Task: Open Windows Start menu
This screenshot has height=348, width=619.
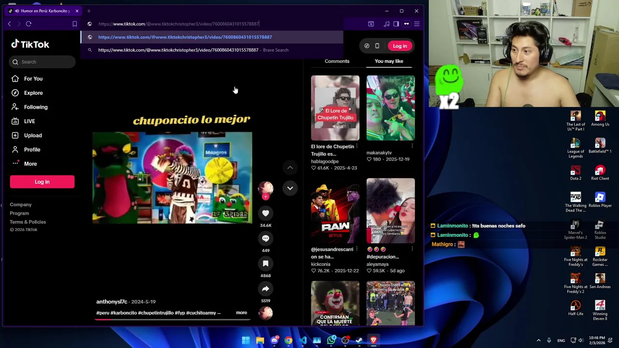Action: point(246,340)
